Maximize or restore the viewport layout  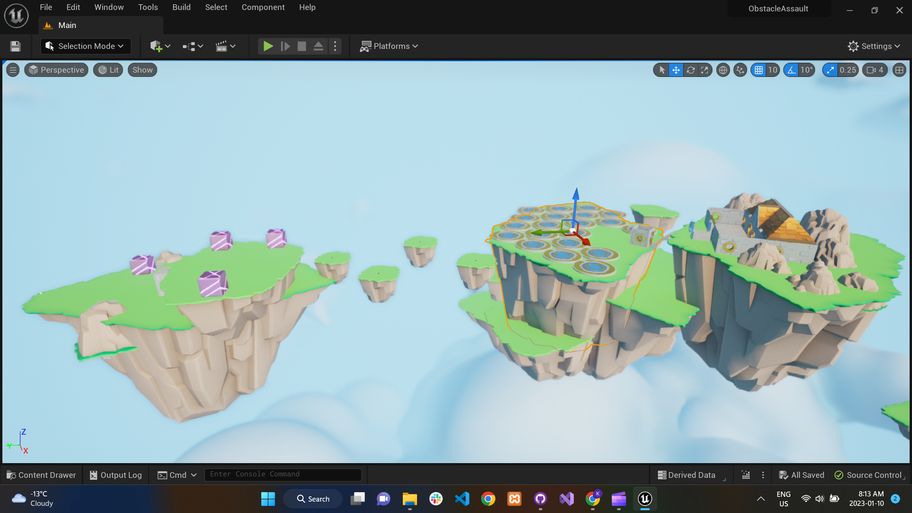[899, 70]
